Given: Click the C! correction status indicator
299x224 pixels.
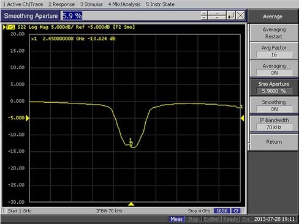Looking at the screenshot, I should coord(236,211).
